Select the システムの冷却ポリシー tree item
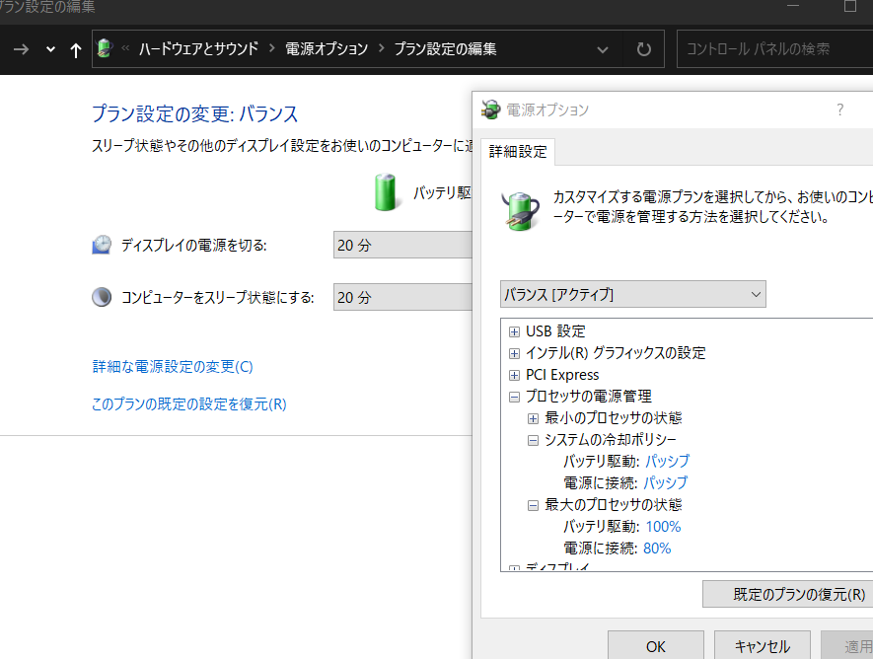This screenshot has height=659, width=873. [611, 440]
